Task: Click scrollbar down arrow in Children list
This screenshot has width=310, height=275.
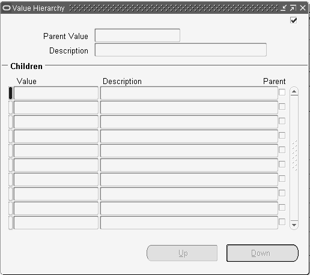Action: tap(294, 225)
